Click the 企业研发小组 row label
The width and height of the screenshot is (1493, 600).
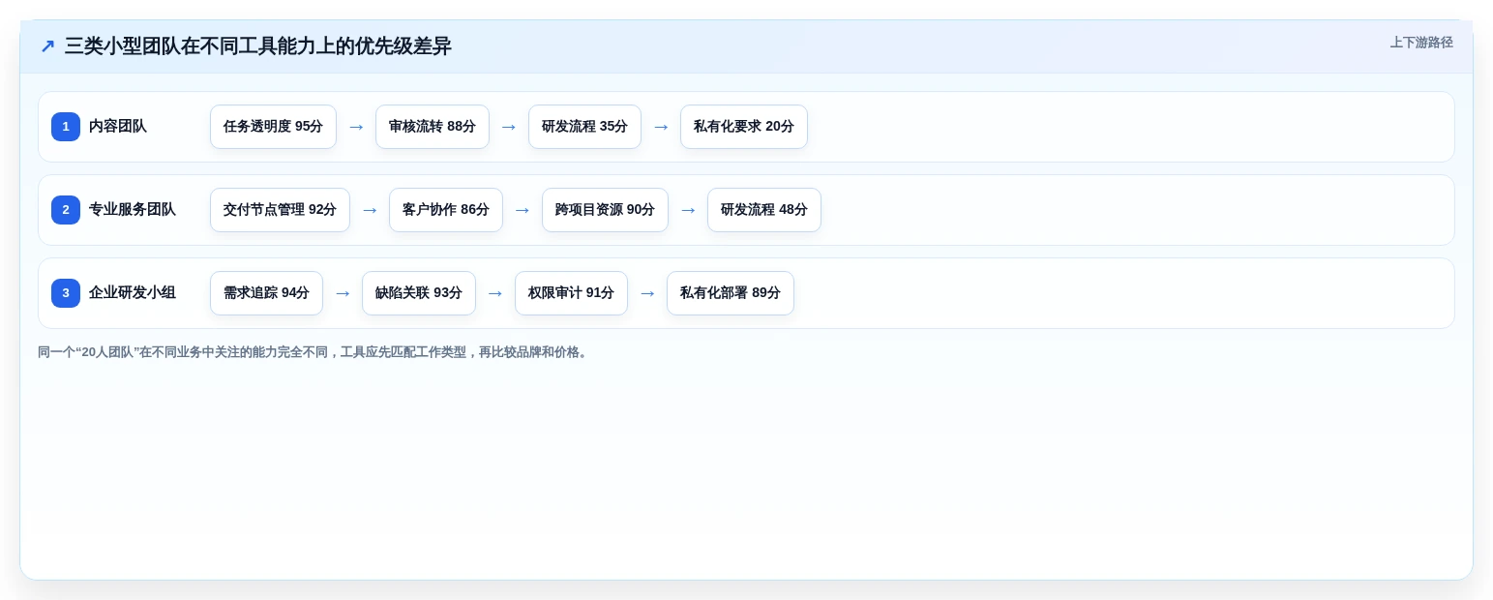pyautogui.click(x=133, y=293)
